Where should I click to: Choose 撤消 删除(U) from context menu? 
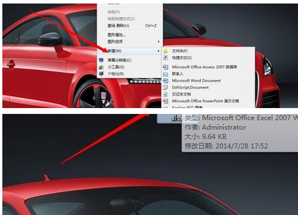[x=130, y=26]
